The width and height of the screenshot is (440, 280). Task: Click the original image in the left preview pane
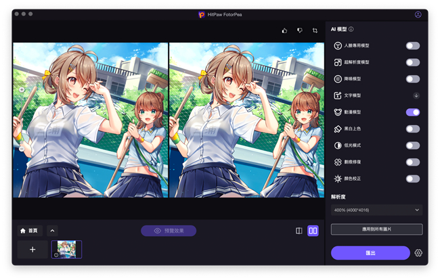[90, 120]
